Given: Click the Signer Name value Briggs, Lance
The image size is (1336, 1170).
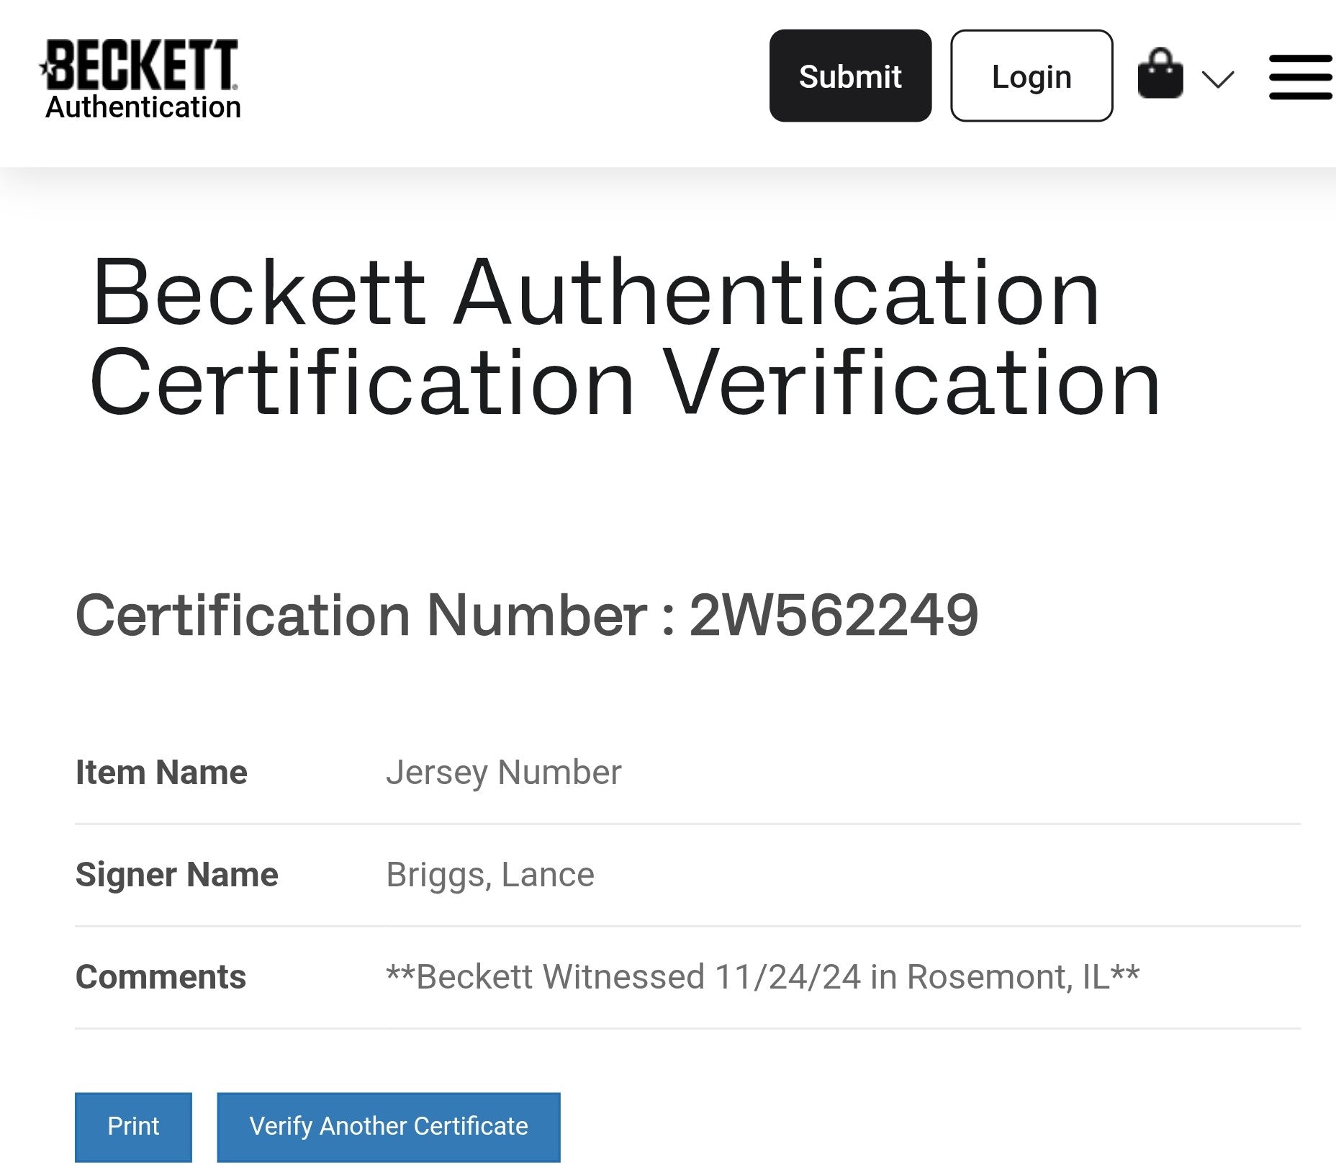Looking at the screenshot, I should (489, 874).
